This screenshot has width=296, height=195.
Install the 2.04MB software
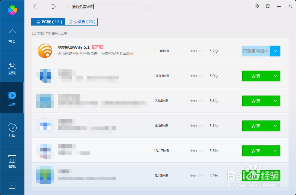256,101
